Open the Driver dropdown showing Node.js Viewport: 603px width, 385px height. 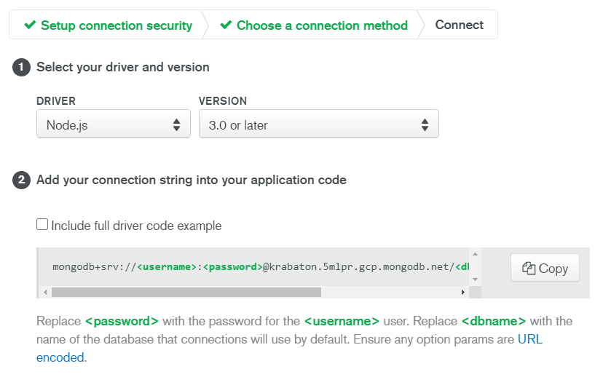114,124
